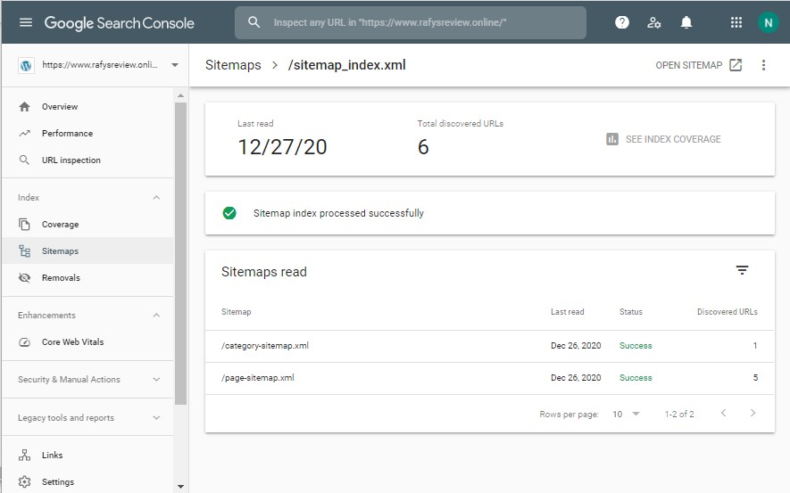This screenshot has width=790, height=493.
Task: Expand the Security & Manual Actions section
Action: [156, 380]
